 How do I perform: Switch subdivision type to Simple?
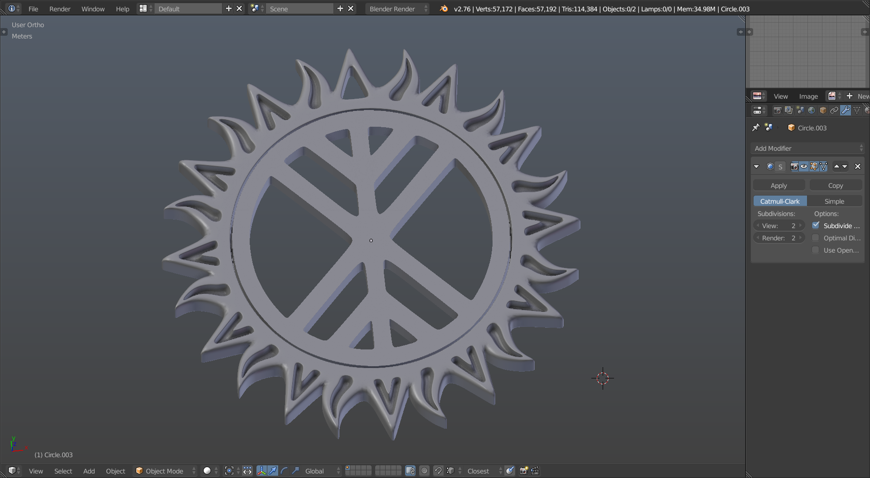tap(835, 201)
